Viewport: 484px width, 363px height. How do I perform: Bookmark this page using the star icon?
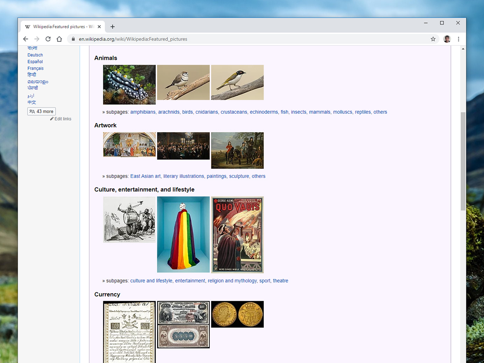tap(433, 39)
